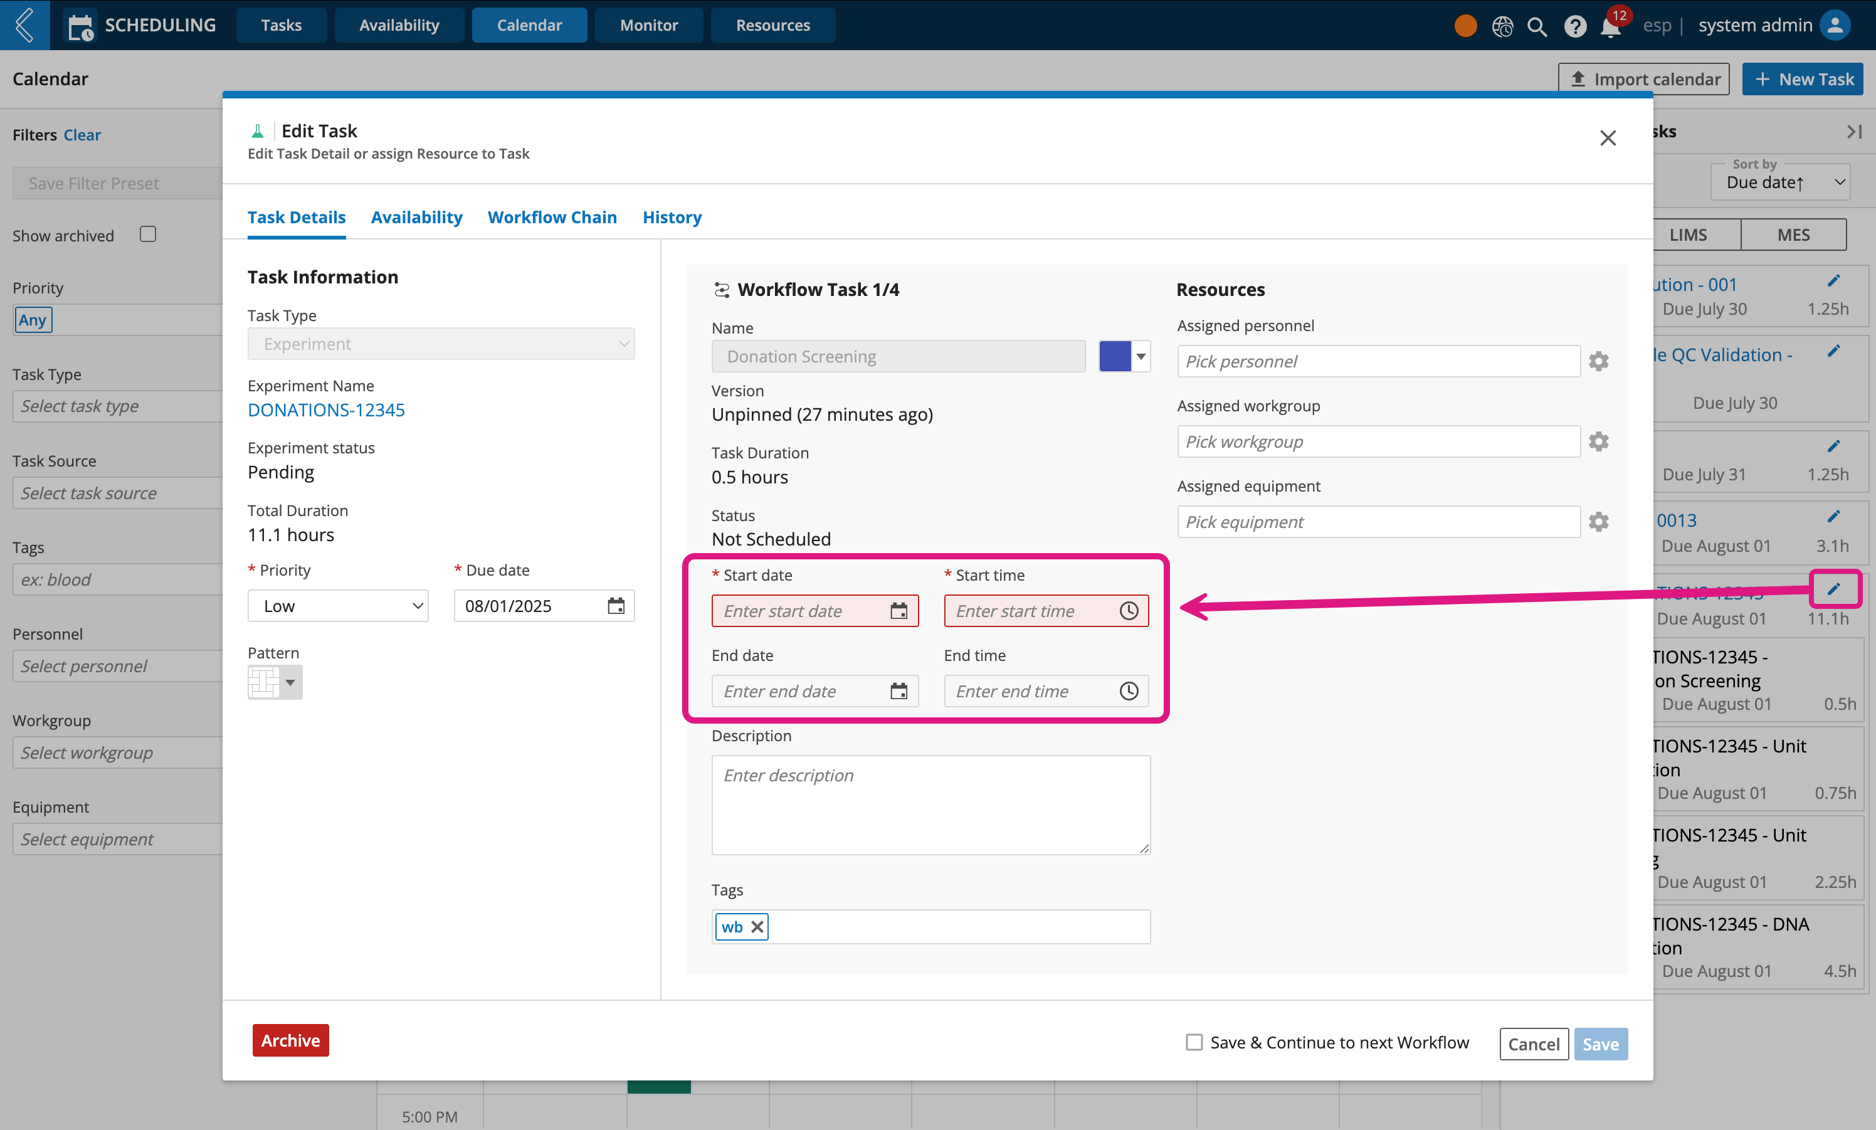Open the End date calendar picker icon
1876x1130 pixels.
pyautogui.click(x=898, y=690)
